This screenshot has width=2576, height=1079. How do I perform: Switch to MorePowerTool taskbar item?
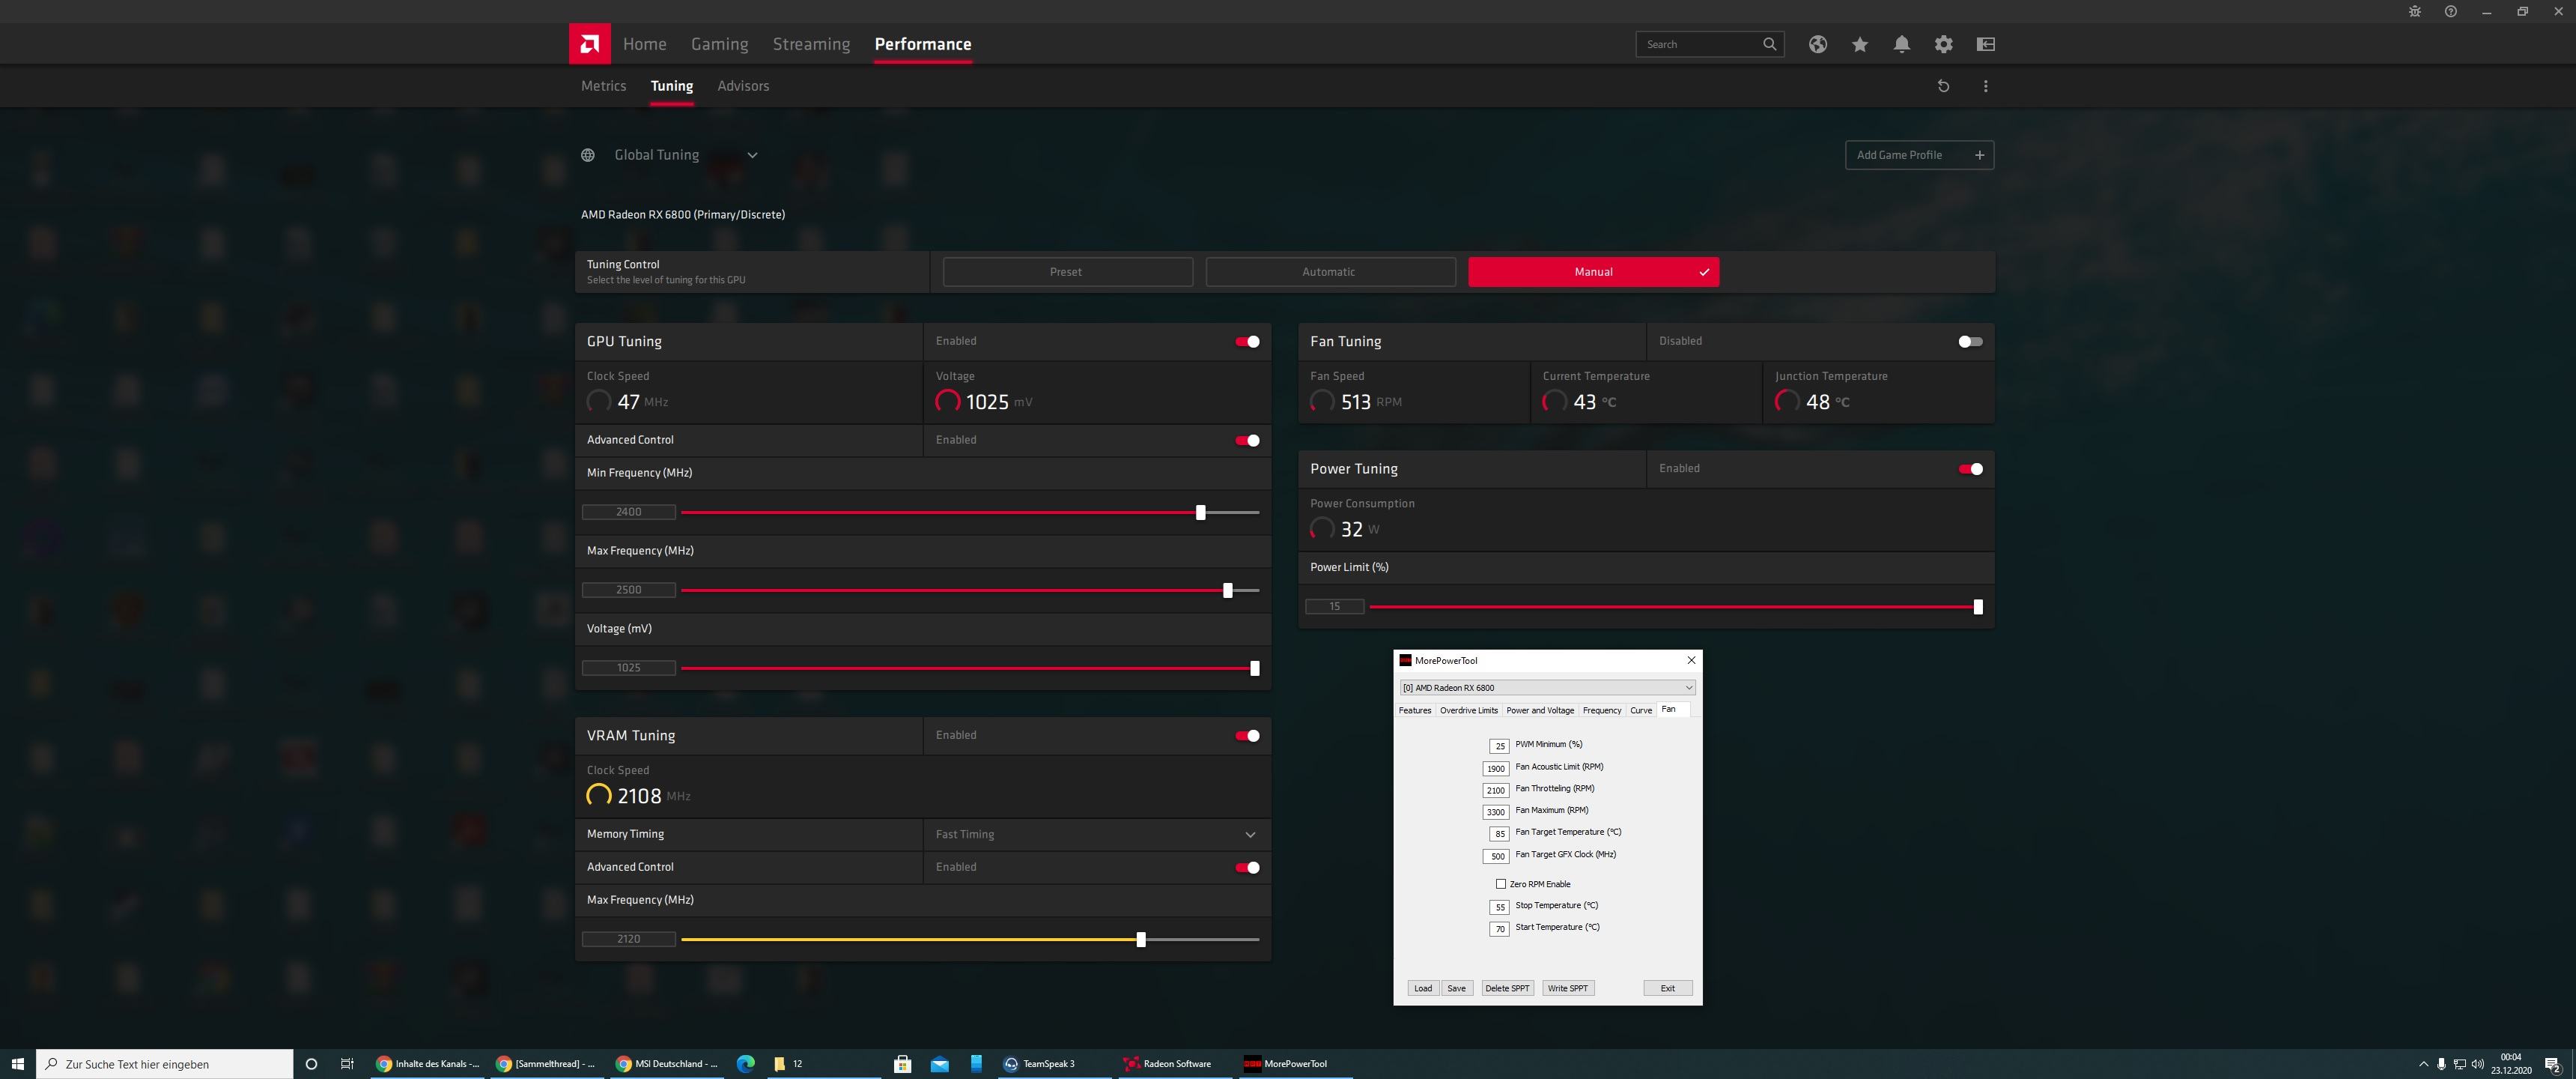pyautogui.click(x=1295, y=1064)
